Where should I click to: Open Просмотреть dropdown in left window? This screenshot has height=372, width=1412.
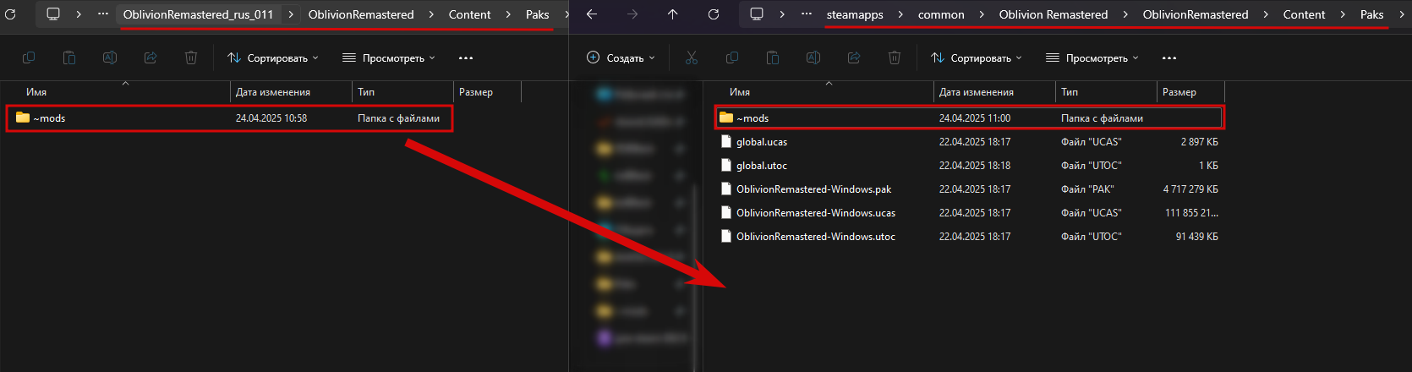(389, 57)
